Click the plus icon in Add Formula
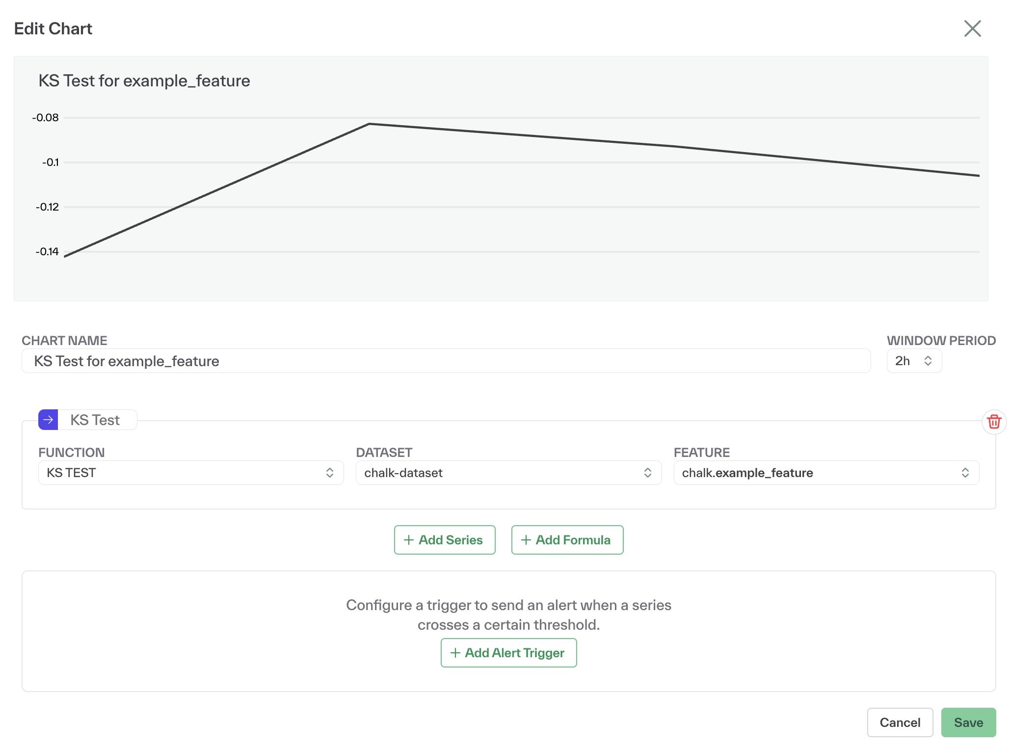This screenshot has height=748, width=1011. 526,540
